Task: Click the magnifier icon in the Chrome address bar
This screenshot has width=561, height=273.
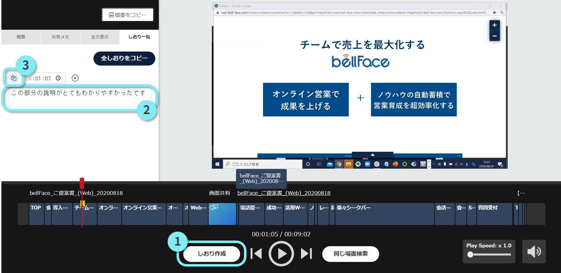Action: [x=502, y=13]
